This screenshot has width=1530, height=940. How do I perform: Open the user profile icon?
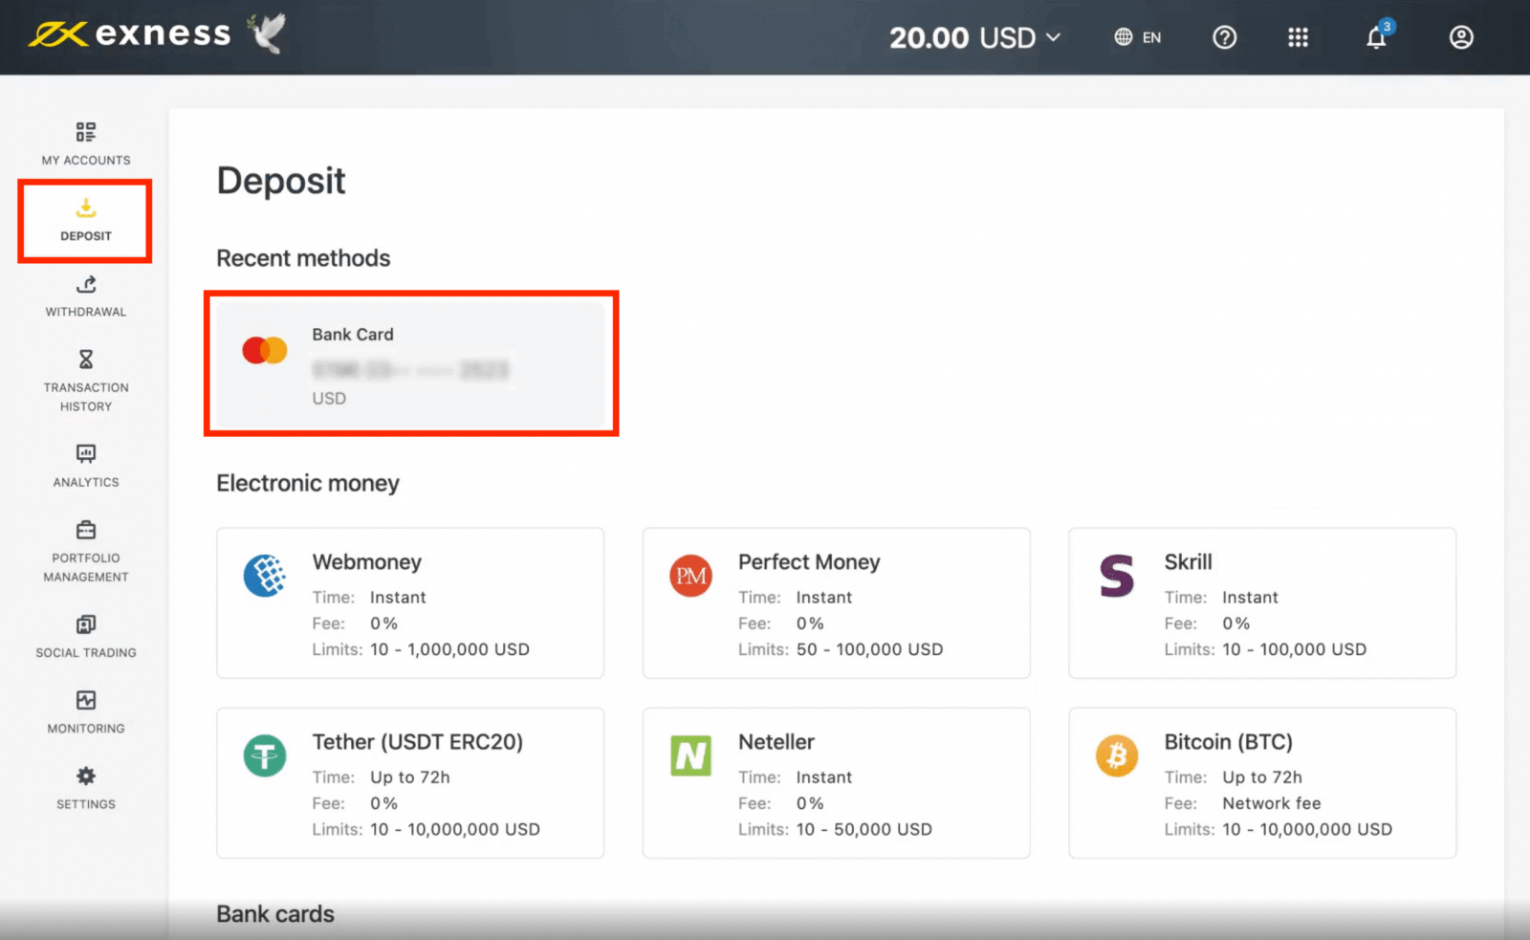tap(1461, 37)
